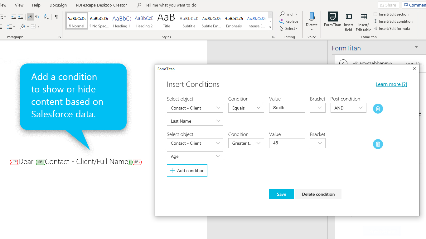426x239 pixels.
Task: Click back arrow in FormTitan pane
Action: coord(343,63)
